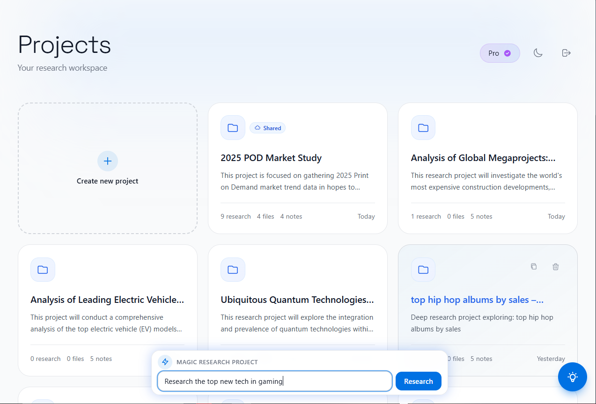
Task: Click the lightning bolt Magic Research icon
Action: coord(165,362)
